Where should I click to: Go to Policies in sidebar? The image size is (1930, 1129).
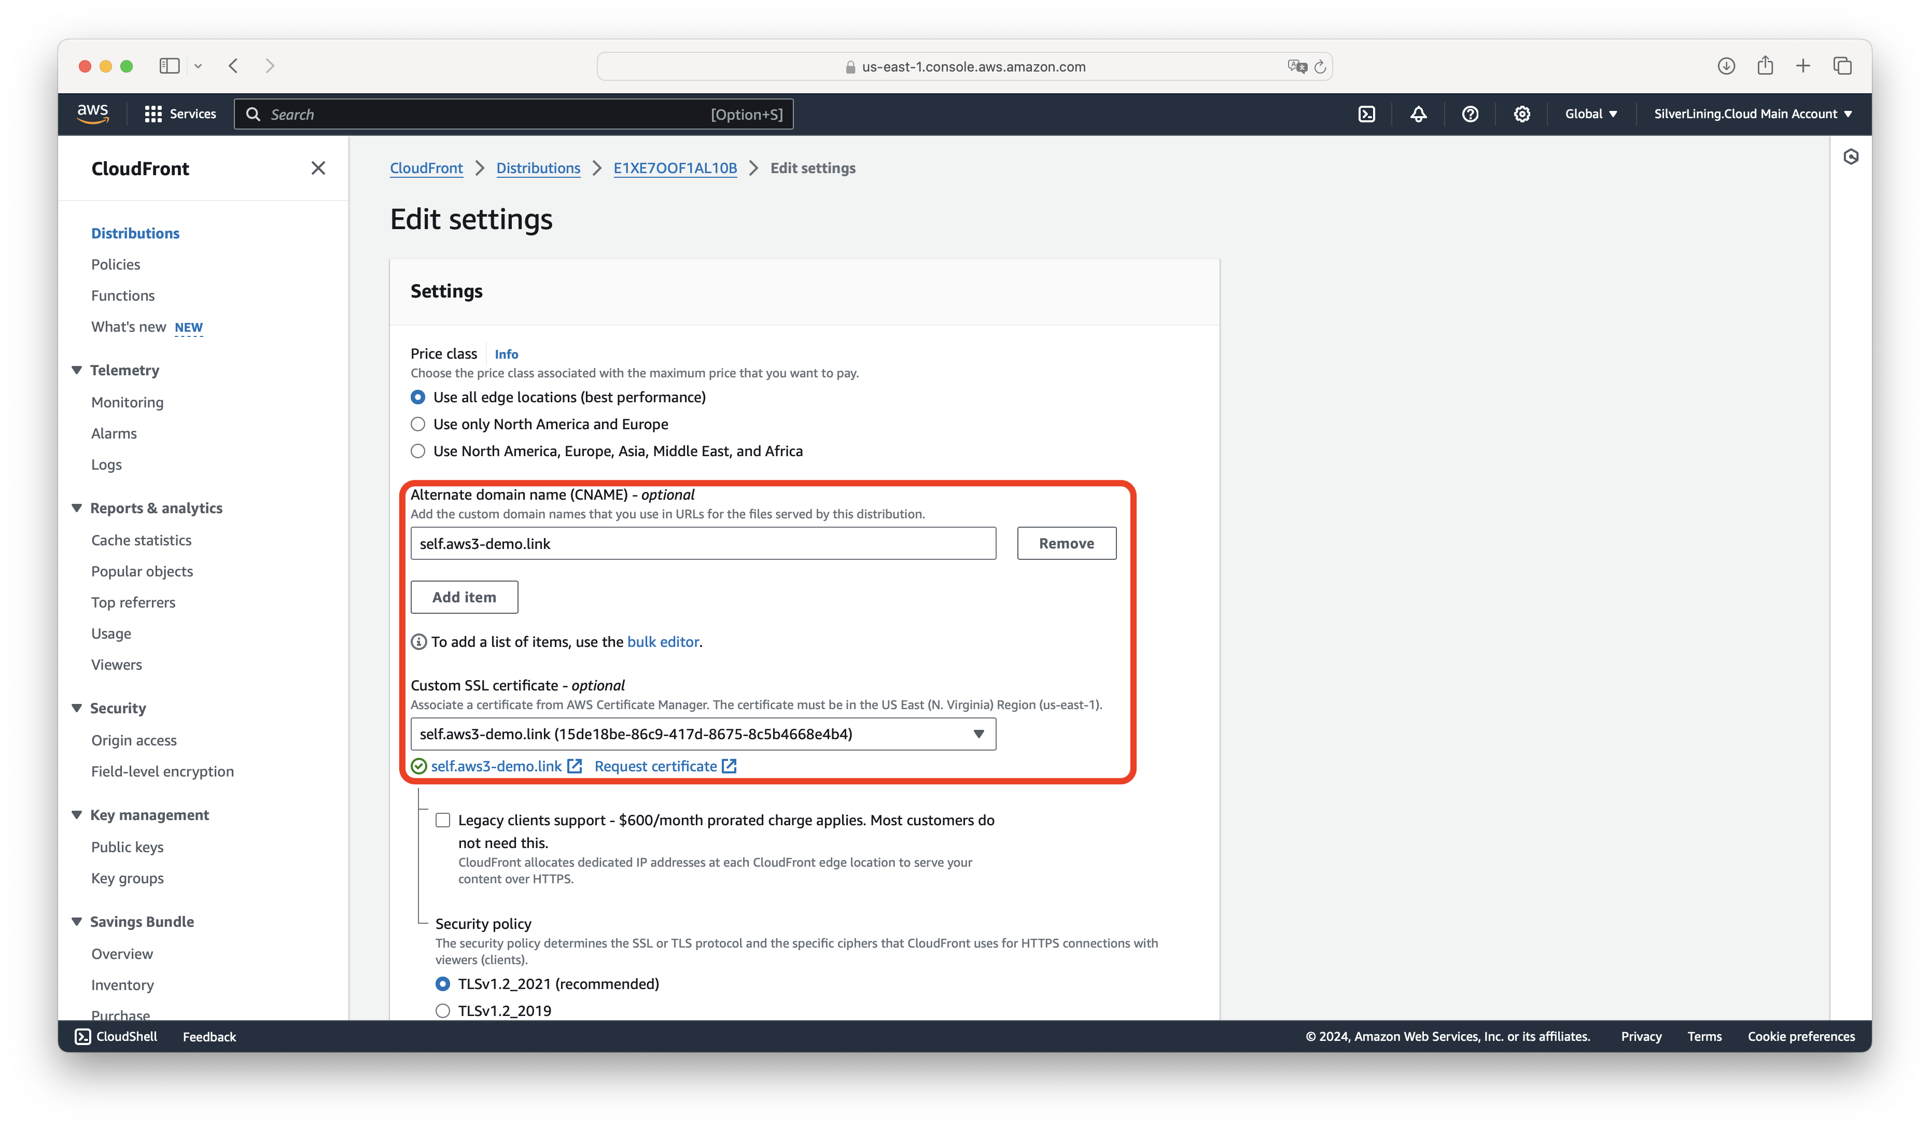coord(116,264)
